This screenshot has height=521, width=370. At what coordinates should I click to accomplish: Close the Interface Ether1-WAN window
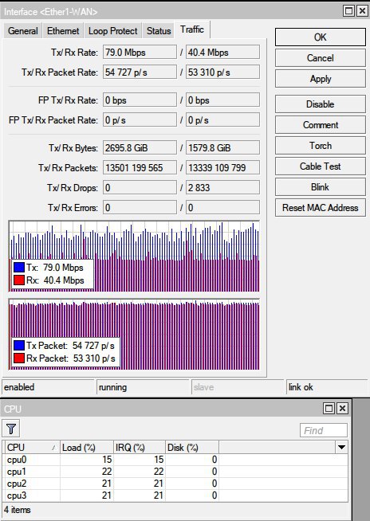pos(362,11)
